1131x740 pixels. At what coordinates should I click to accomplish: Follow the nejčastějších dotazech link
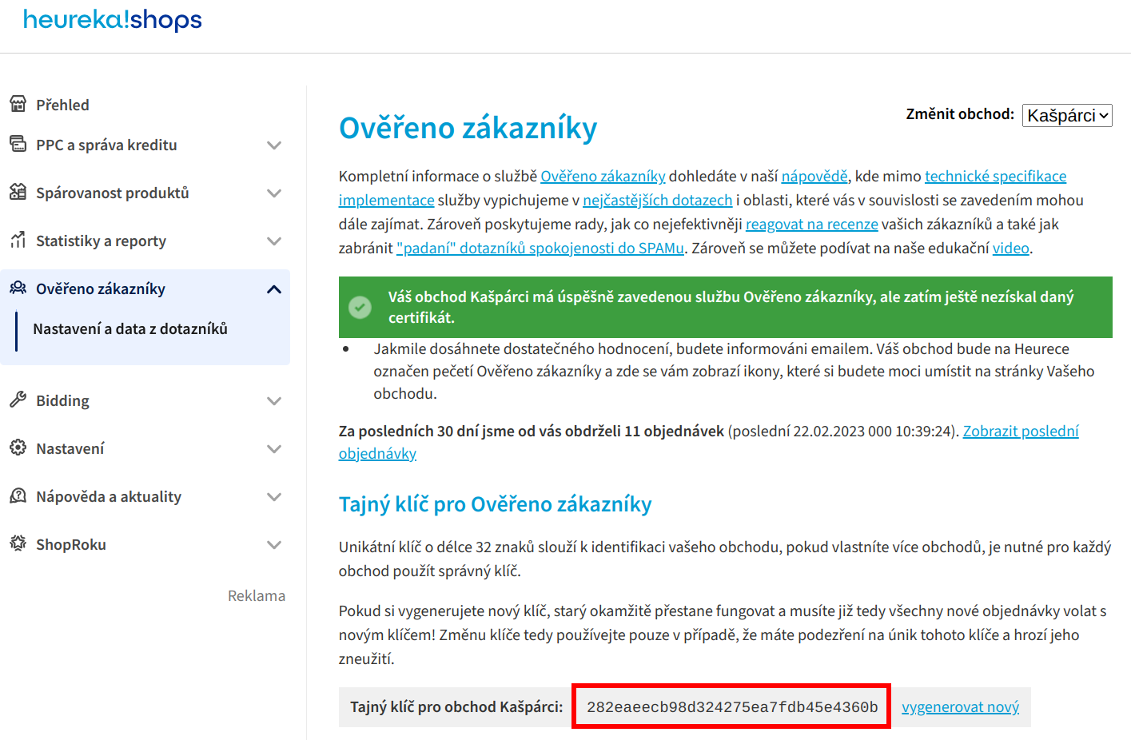[x=657, y=201]
